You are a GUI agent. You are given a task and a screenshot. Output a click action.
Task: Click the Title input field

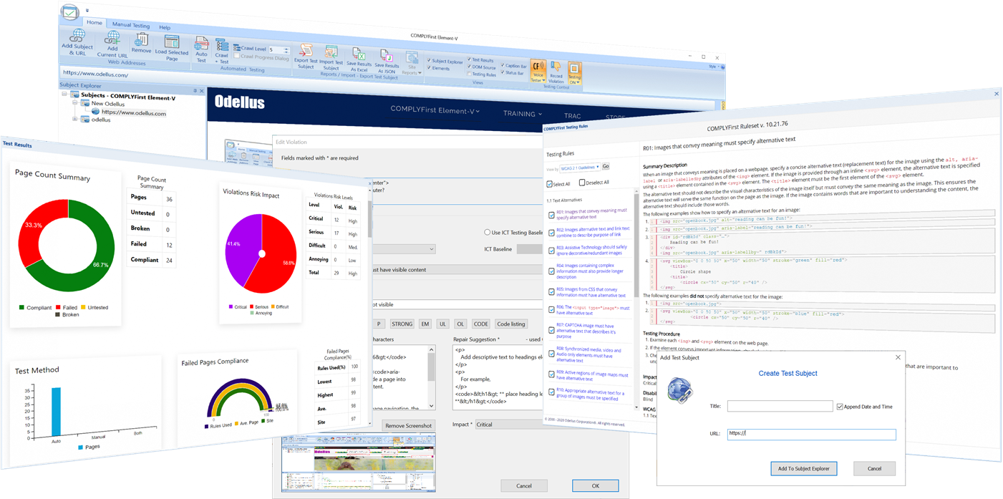click(780, 406)
